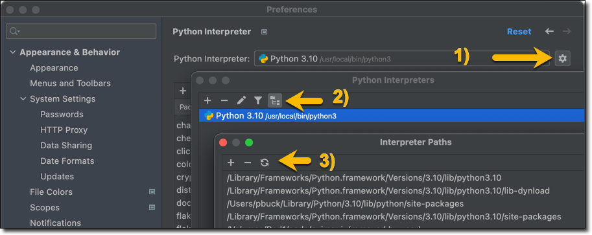Click project icon next to Scopes
The height and width of the screenshot is (235, 592).
pos(152,207)
